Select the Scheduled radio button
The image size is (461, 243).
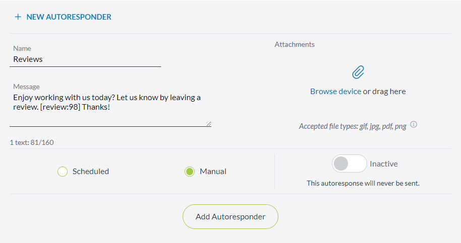(x=63, y=172)
